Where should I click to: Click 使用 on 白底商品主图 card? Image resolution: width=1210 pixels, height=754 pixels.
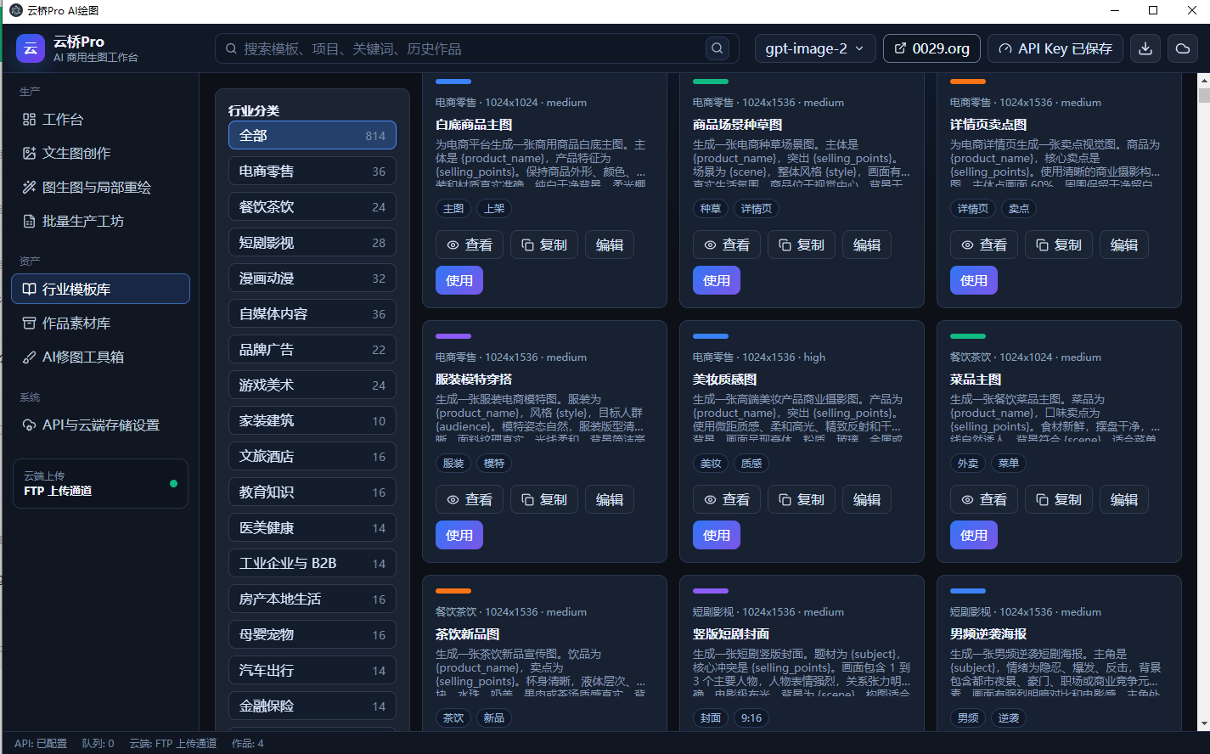[459, 280]
